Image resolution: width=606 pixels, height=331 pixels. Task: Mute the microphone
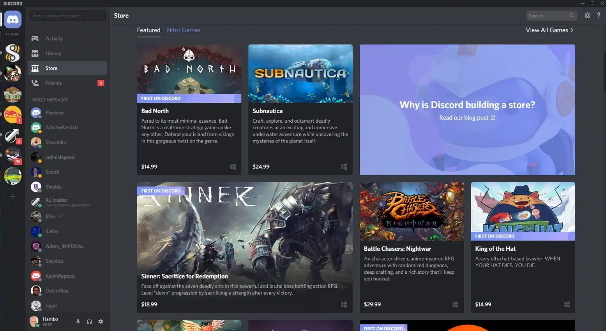(78, 322)
